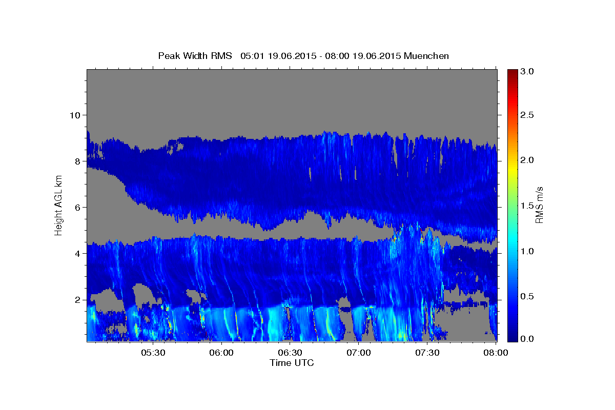Click the 'RMS m/s' colorbar label
This screenshot has width=615, height=410.
(x=539, y=205)
